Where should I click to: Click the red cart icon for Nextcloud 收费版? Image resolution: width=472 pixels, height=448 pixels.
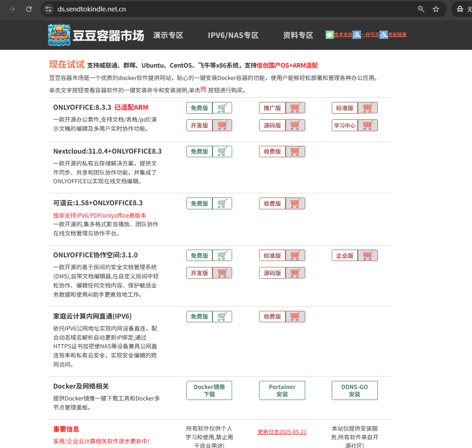pyautogui.click(x=295, y=151)
